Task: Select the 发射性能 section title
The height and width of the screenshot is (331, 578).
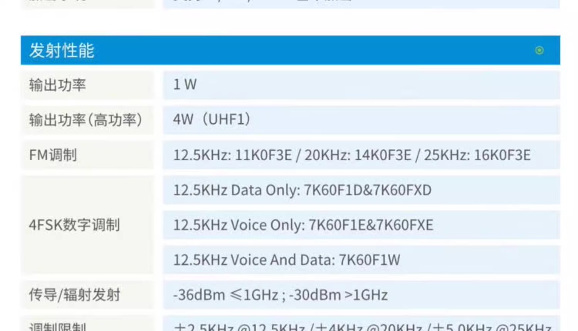Action: (x=62, y=50)
